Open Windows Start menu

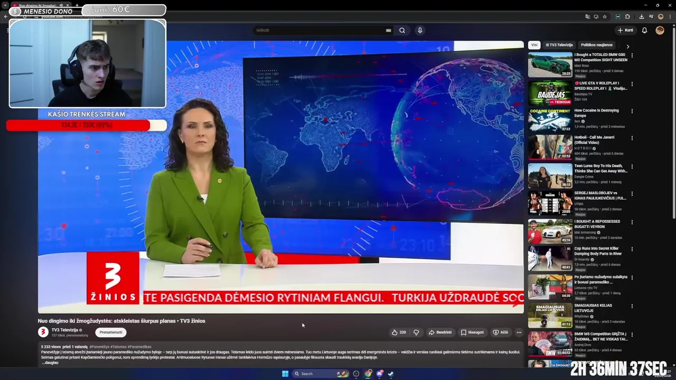tap(285, 374)
